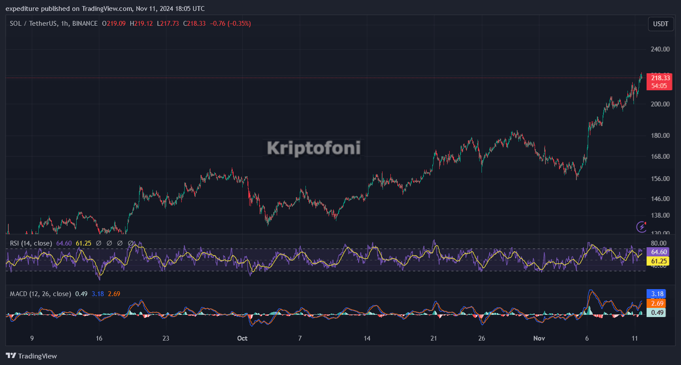681x365 pixels.
Task: Click the yellow RSI smoothing value 61.25
Action: click(x=83, y=243)
